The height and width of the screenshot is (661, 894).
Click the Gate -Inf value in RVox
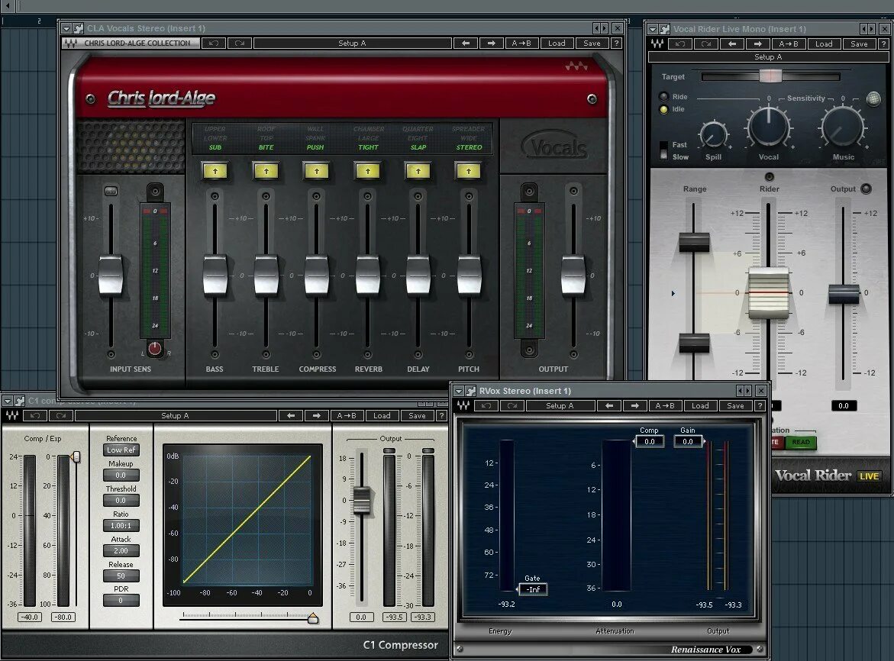[534, 589]
